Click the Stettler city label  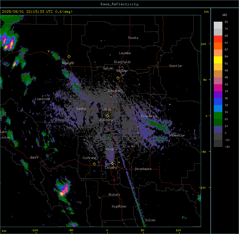point(176,66)
